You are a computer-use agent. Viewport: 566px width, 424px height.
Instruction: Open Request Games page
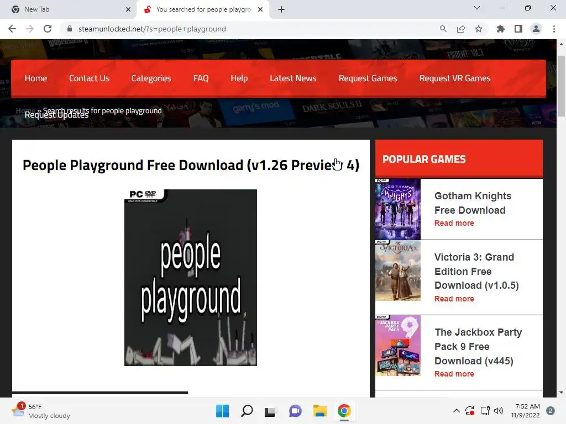(368, 78)
